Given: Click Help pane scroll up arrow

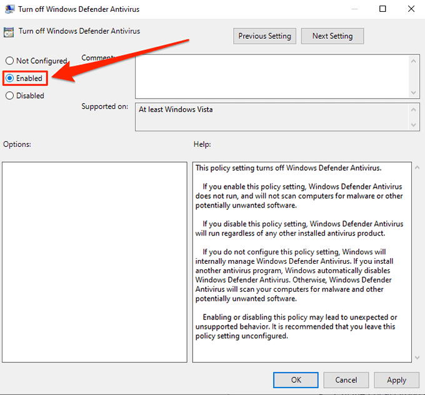Looking at the screenshot, I should [417, 168].
